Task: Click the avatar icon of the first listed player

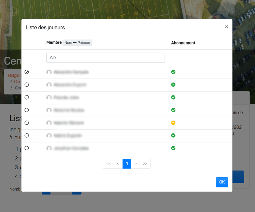Action: pos(49,72)
